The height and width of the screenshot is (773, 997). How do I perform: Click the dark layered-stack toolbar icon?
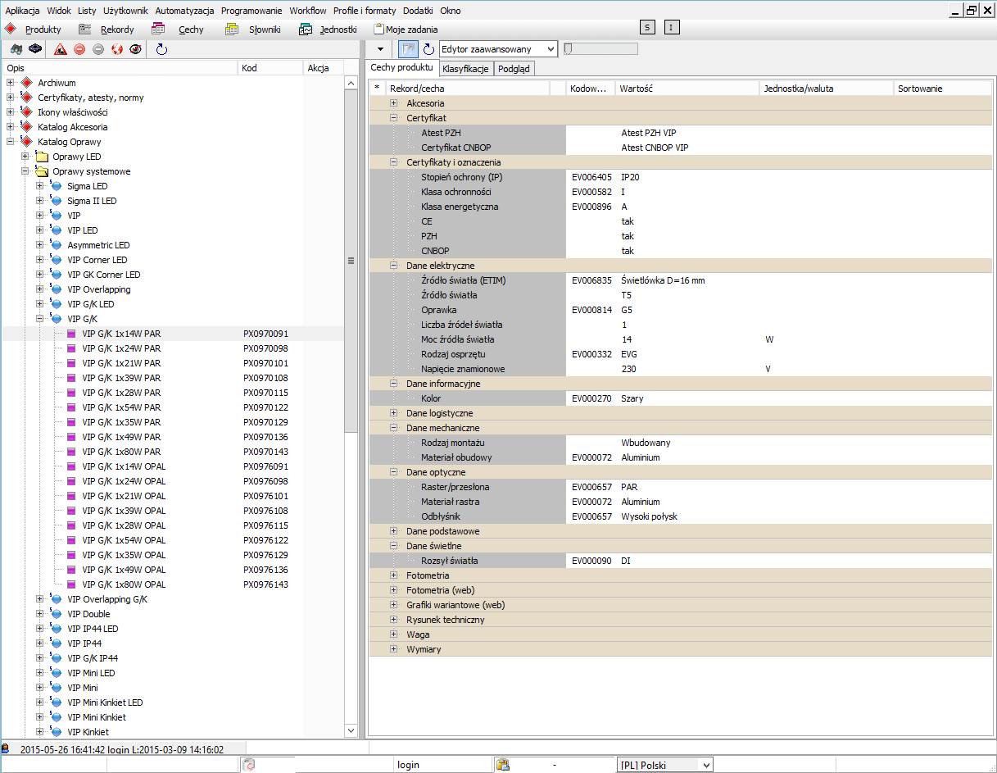pyautogui.click(x=34, y=49)
